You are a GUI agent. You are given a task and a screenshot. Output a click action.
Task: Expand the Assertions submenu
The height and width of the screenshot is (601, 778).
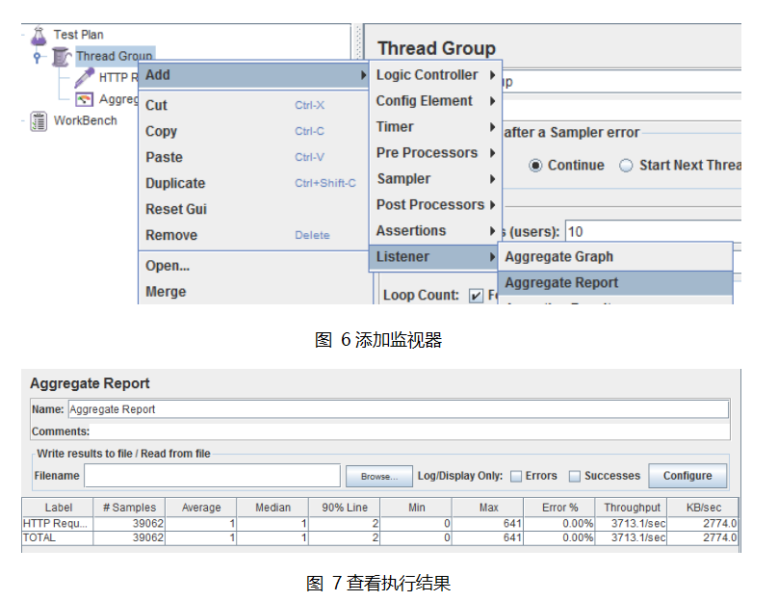435,231
